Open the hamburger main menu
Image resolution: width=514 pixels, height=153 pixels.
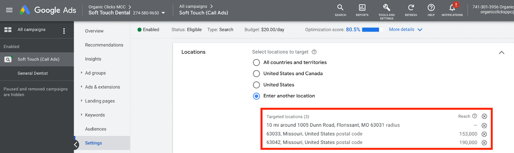pyautogui.click(x=9, y=10)
